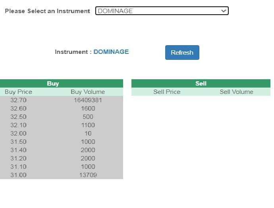Select the Buy table header
The image size is (274, 208).
(x=53, y=84)
